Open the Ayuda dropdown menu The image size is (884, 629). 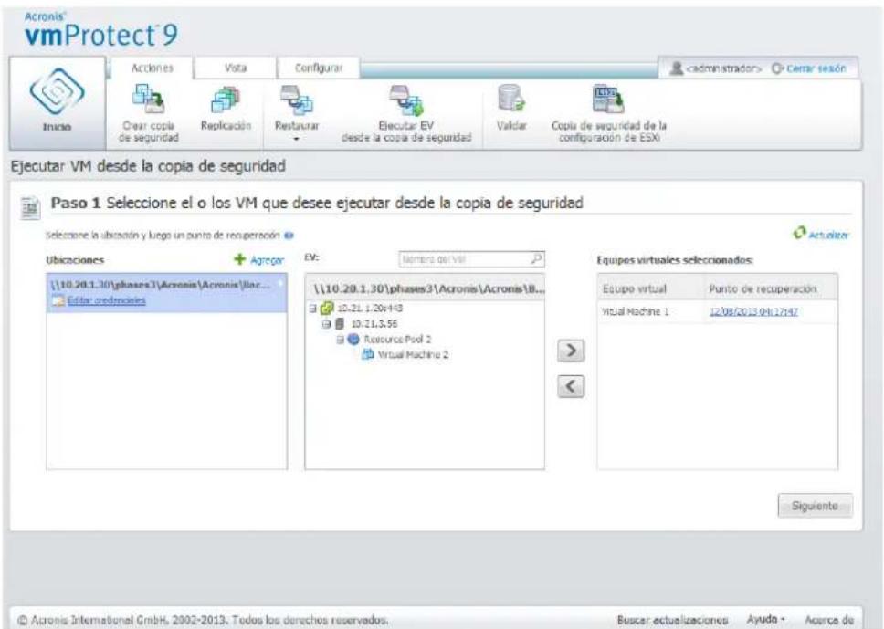pos(765,620)
